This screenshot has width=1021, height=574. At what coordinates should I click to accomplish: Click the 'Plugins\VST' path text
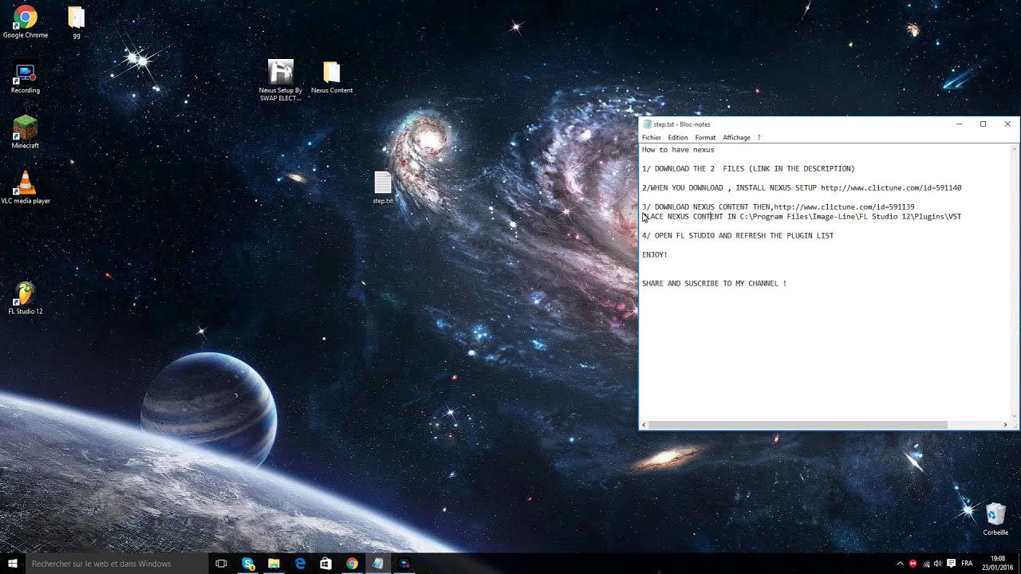pos(937,217)
